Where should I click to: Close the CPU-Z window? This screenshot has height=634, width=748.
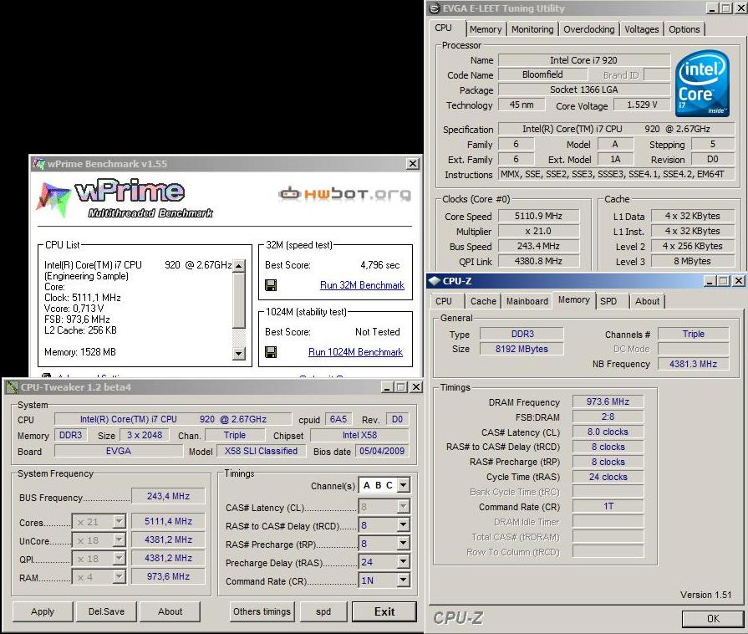739,281
